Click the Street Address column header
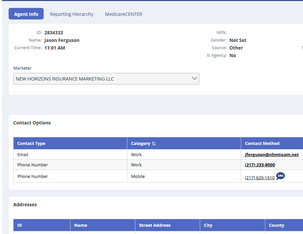The width and height of the screenshot is (303, 234). coord(155,225)
